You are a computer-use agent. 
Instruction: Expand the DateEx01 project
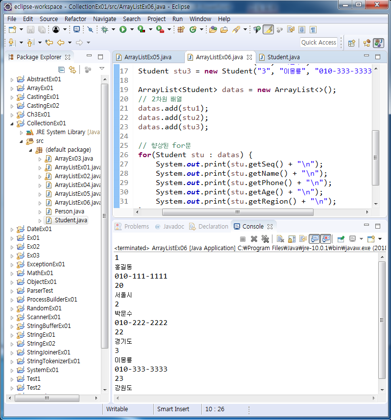[12, 230]
